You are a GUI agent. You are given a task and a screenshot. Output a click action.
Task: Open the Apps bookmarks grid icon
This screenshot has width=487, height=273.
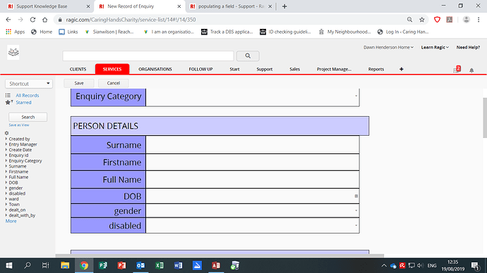[8, 32]
